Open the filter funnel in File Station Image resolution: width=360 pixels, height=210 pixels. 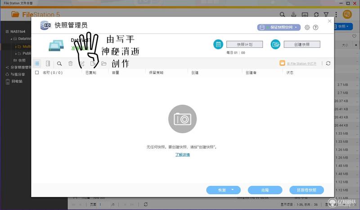coord(326,15)
